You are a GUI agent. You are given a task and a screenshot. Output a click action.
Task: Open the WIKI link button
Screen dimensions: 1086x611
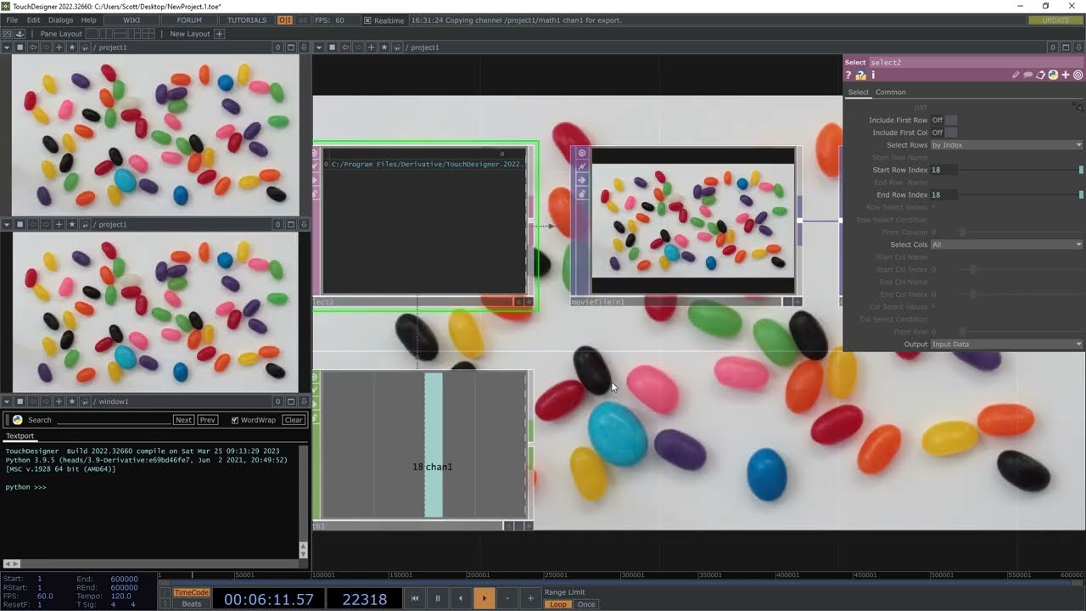132,20
